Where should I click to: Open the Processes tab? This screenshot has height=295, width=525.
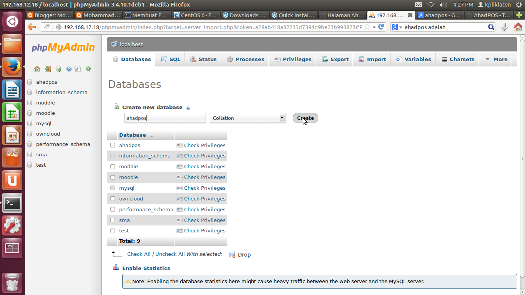(245, 60)
